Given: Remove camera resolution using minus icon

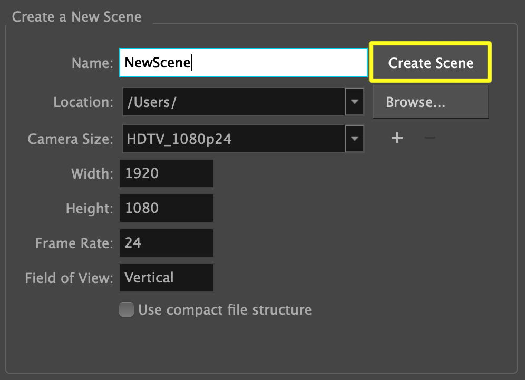Looking at the screenshot, I should pyautogui.click(x=430, y=138).
